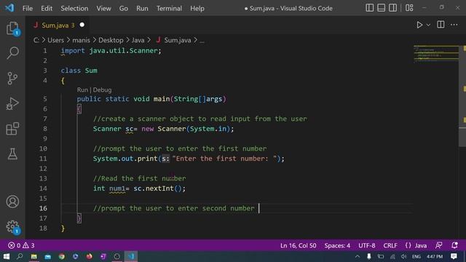Image resolution: width=466 pixels, height=262 pixels.
Task: Split the editor to the right
Action: (x=441, y=25)
